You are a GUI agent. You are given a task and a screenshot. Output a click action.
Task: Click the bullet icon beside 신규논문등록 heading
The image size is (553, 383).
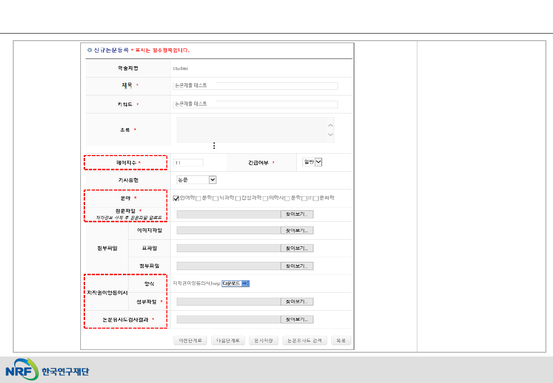pos(90,50)
